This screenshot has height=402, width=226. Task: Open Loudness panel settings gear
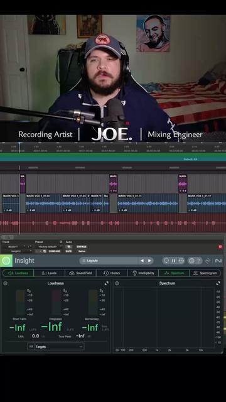point(6,283)
